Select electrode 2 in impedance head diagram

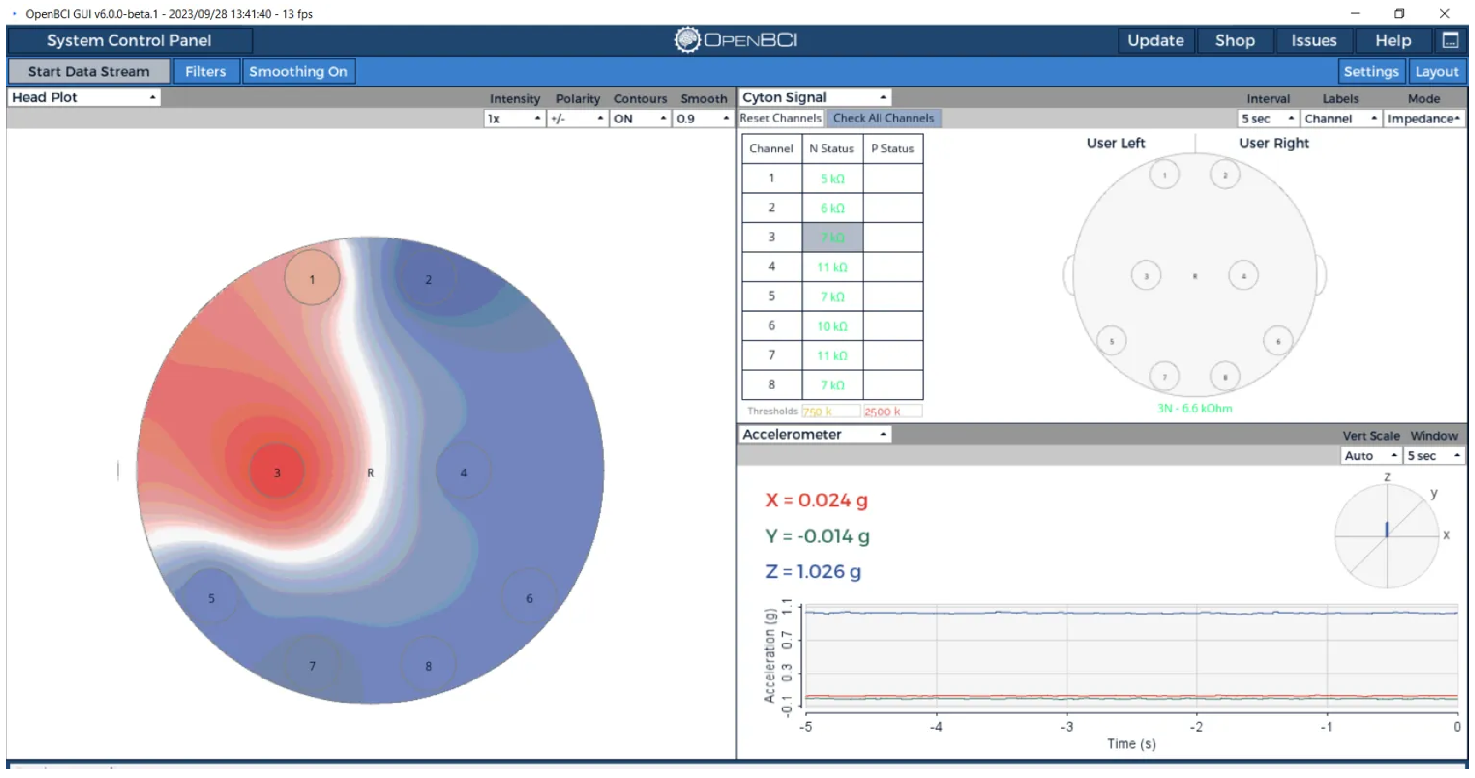click(1225, 174)
